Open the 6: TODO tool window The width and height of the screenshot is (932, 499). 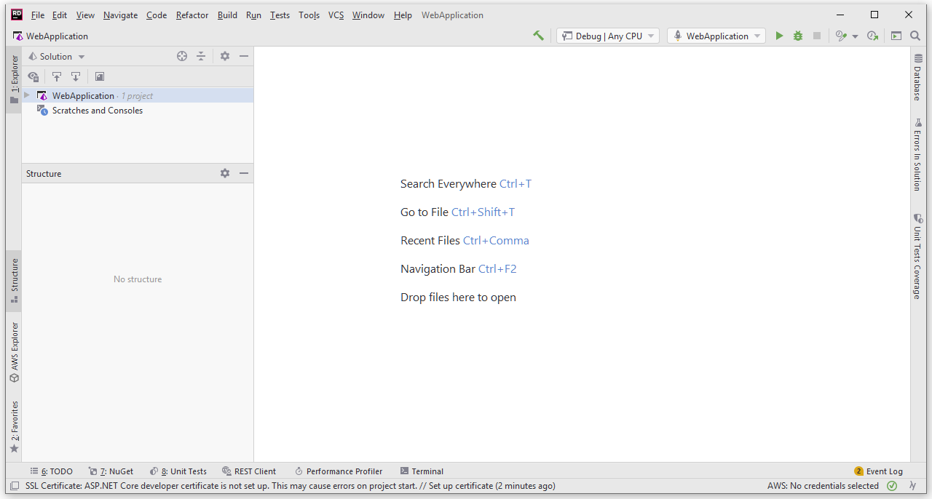click(x=51, y=471)
